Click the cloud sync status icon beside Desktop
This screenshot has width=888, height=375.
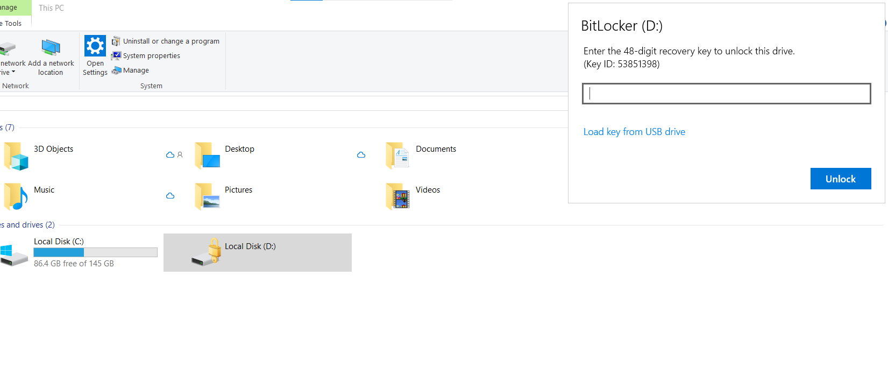tap(361, 155)
